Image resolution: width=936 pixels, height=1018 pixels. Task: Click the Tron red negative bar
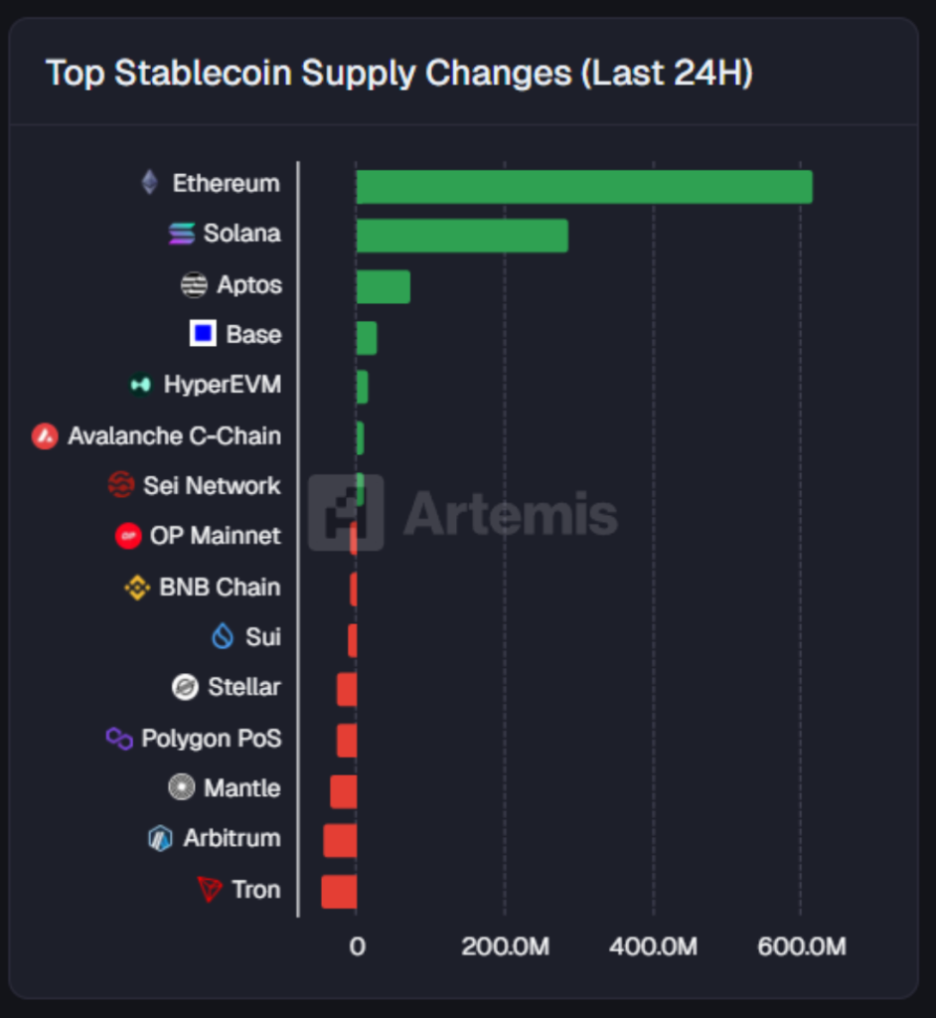pos(339,891)
